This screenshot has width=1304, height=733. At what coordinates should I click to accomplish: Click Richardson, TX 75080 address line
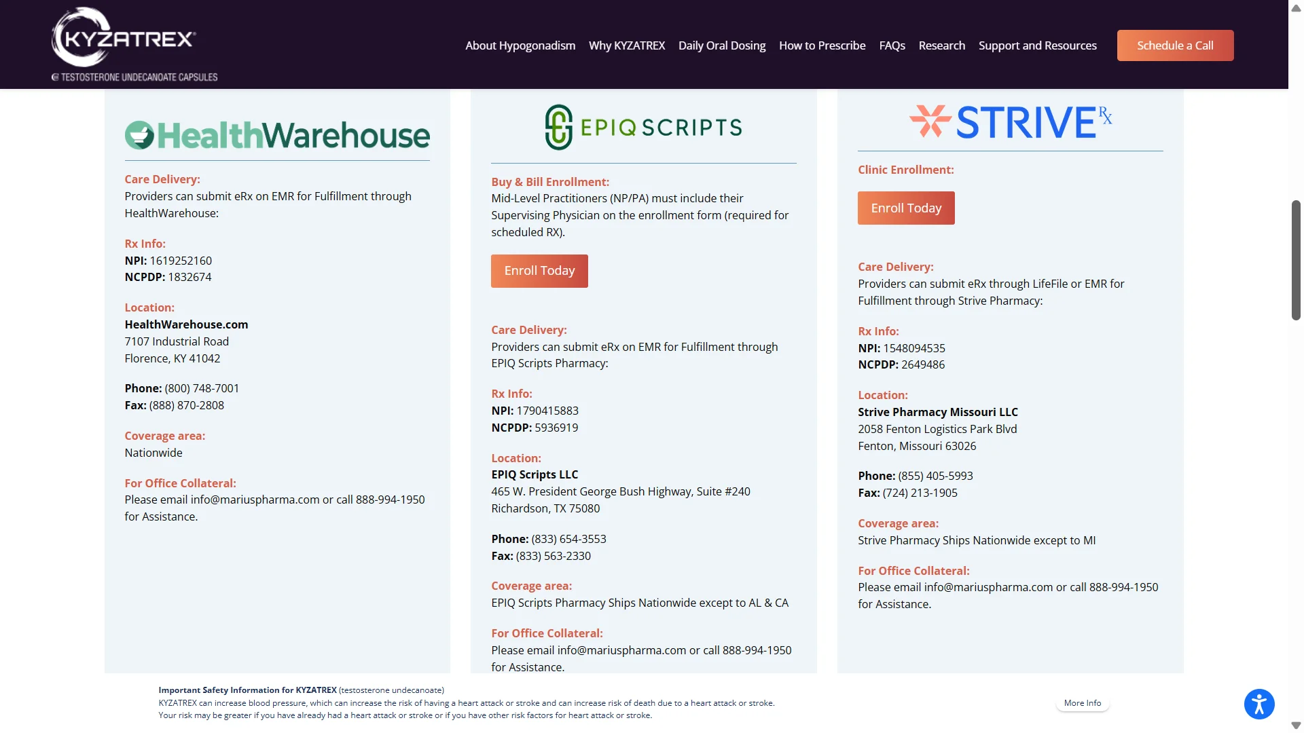(x=545, y=508)
